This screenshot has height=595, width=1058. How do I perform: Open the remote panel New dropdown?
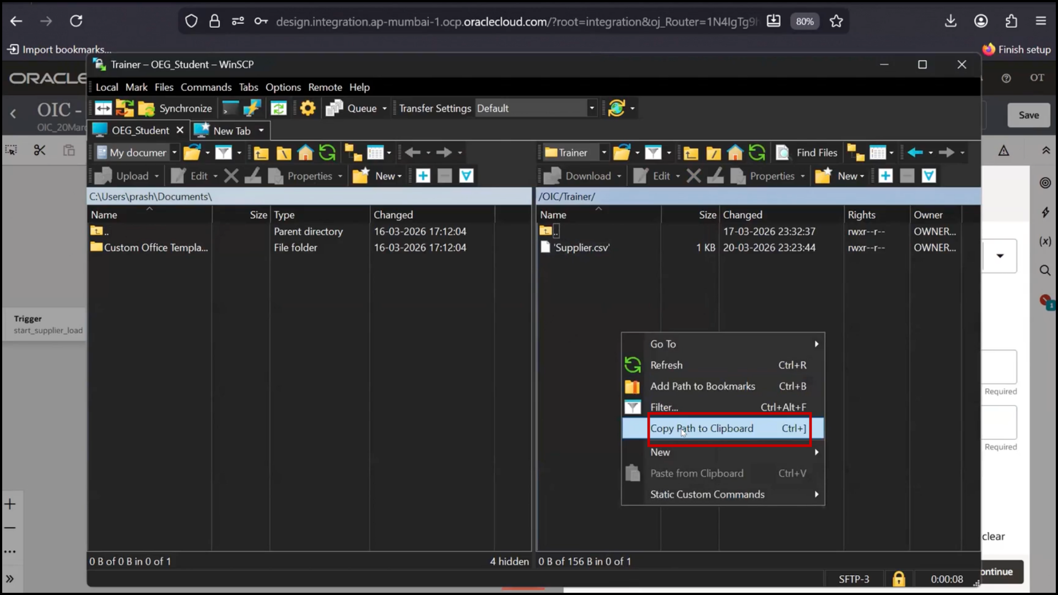click(851, 176)
